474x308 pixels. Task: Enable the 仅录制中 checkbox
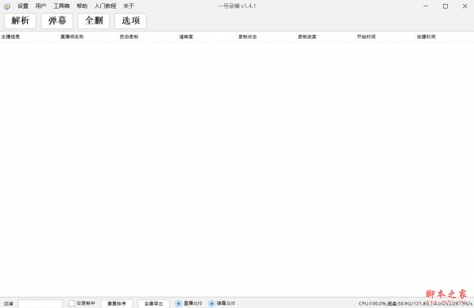tap(72, 303)
